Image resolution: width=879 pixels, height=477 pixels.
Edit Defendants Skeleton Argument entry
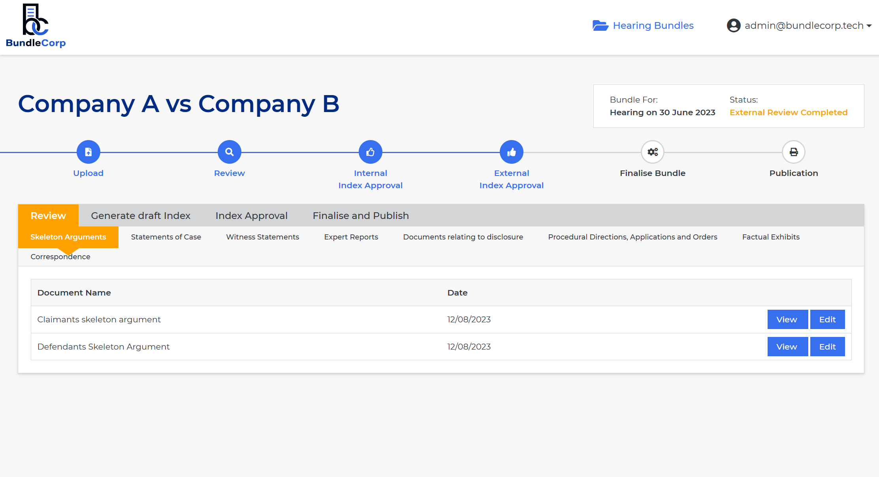(x=827, y=346)
